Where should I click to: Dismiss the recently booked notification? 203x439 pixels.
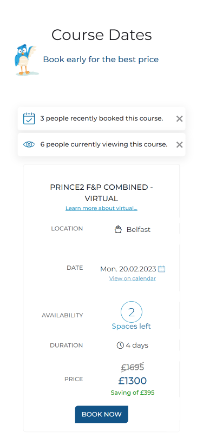(179, 119)
